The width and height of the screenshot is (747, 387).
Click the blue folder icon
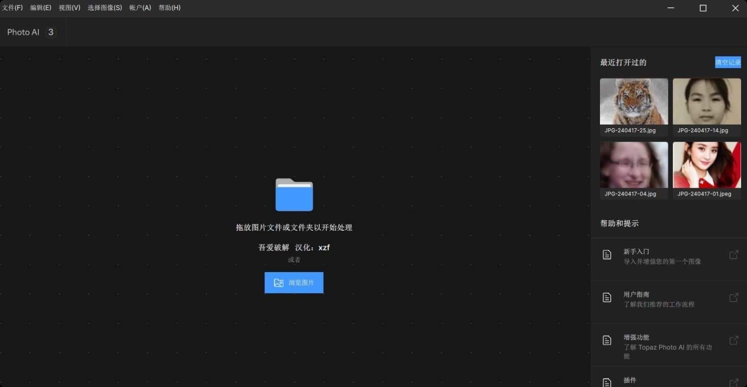pos(294,194)
